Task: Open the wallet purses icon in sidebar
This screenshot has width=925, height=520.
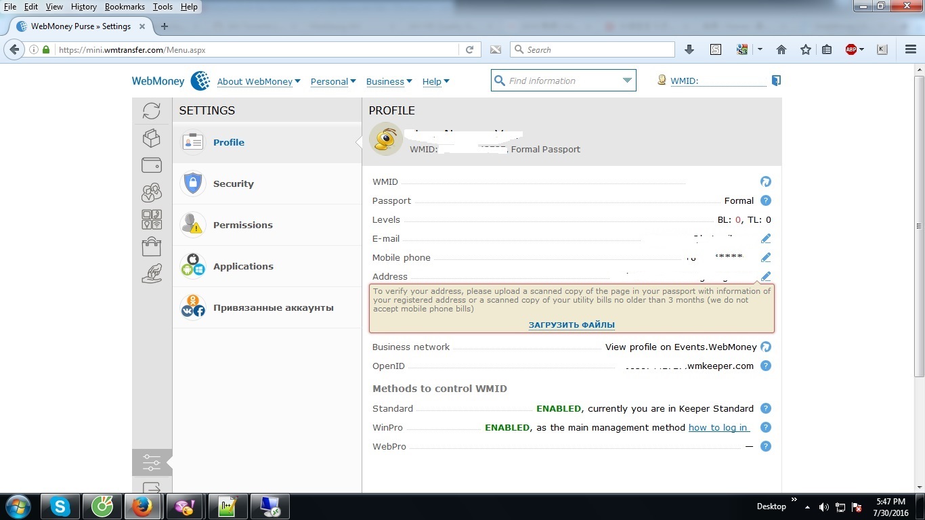Action: point(152,165)
